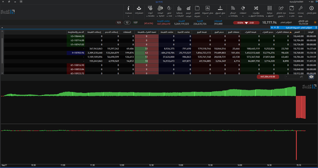Click the sort arrow in Buy Trades header

click(x=290, y=32)
